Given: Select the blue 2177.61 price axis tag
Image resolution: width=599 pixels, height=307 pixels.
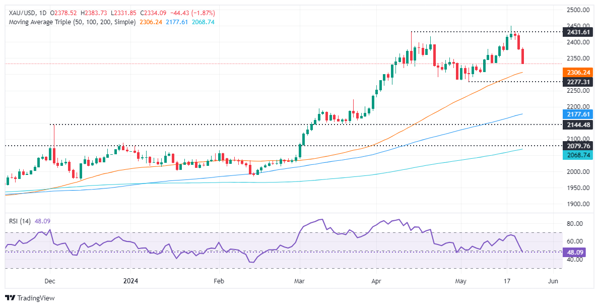Looking at the screenshot, I should pyautogui.click(x=576, y=114).
